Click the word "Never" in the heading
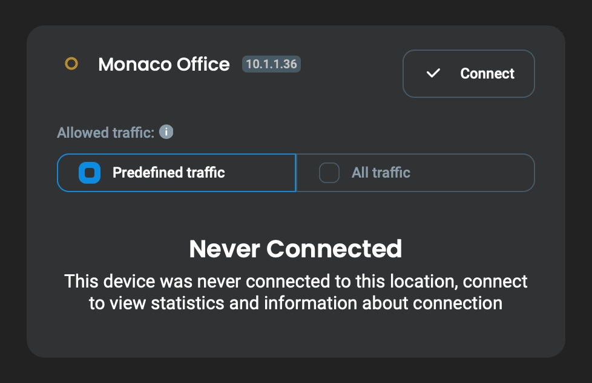This screenshot has height=383, width=592. point(225,248)
